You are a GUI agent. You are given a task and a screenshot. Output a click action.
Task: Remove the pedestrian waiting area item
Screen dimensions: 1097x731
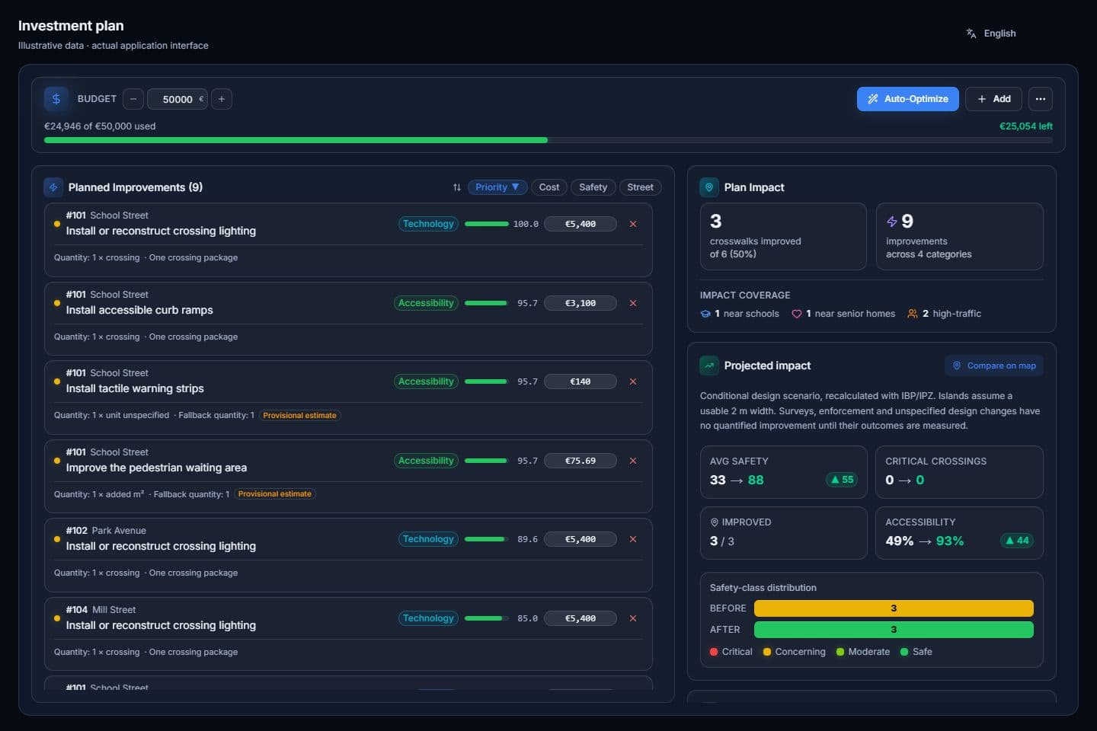633,461
